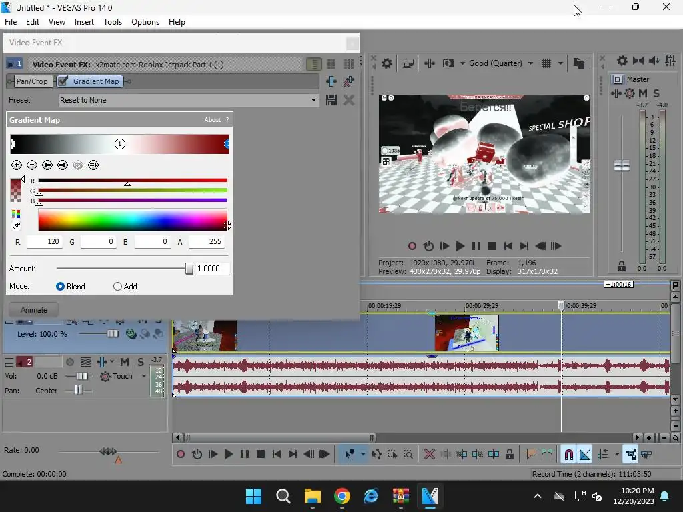Start playback in video preview
This screenshot has height=512, width=683.
point(460,246)
